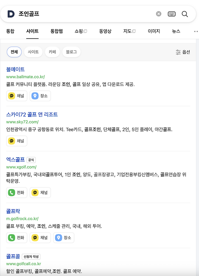
Task: Open the Daum logo home icon
Action: pyautogui.click(x=11, y=14)
